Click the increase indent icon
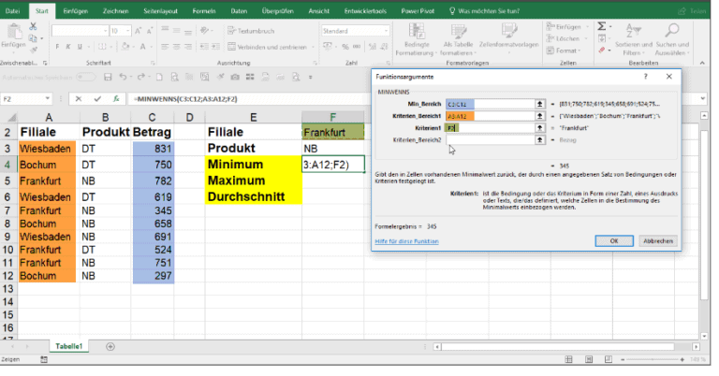The width and height of the screenshot is (719, 376). (x=216, y=46)
